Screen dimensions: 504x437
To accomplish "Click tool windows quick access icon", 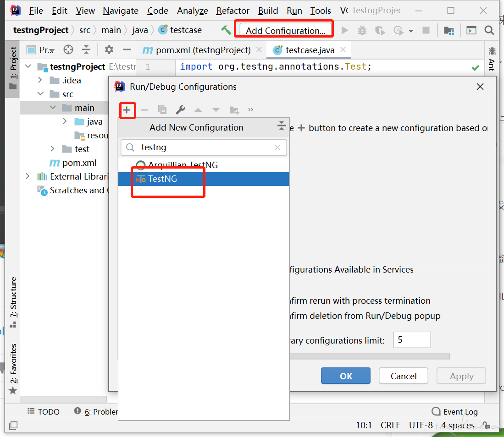I will point(13,426).
